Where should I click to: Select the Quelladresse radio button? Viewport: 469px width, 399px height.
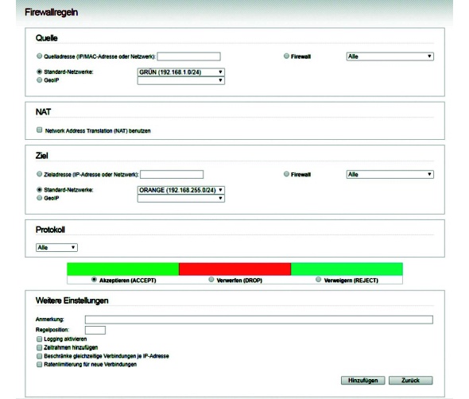pos(39,56)
